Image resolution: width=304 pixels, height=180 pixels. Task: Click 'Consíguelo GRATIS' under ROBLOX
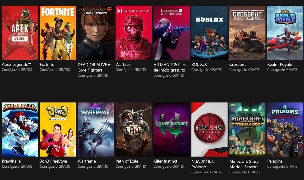tap(206, 70)
